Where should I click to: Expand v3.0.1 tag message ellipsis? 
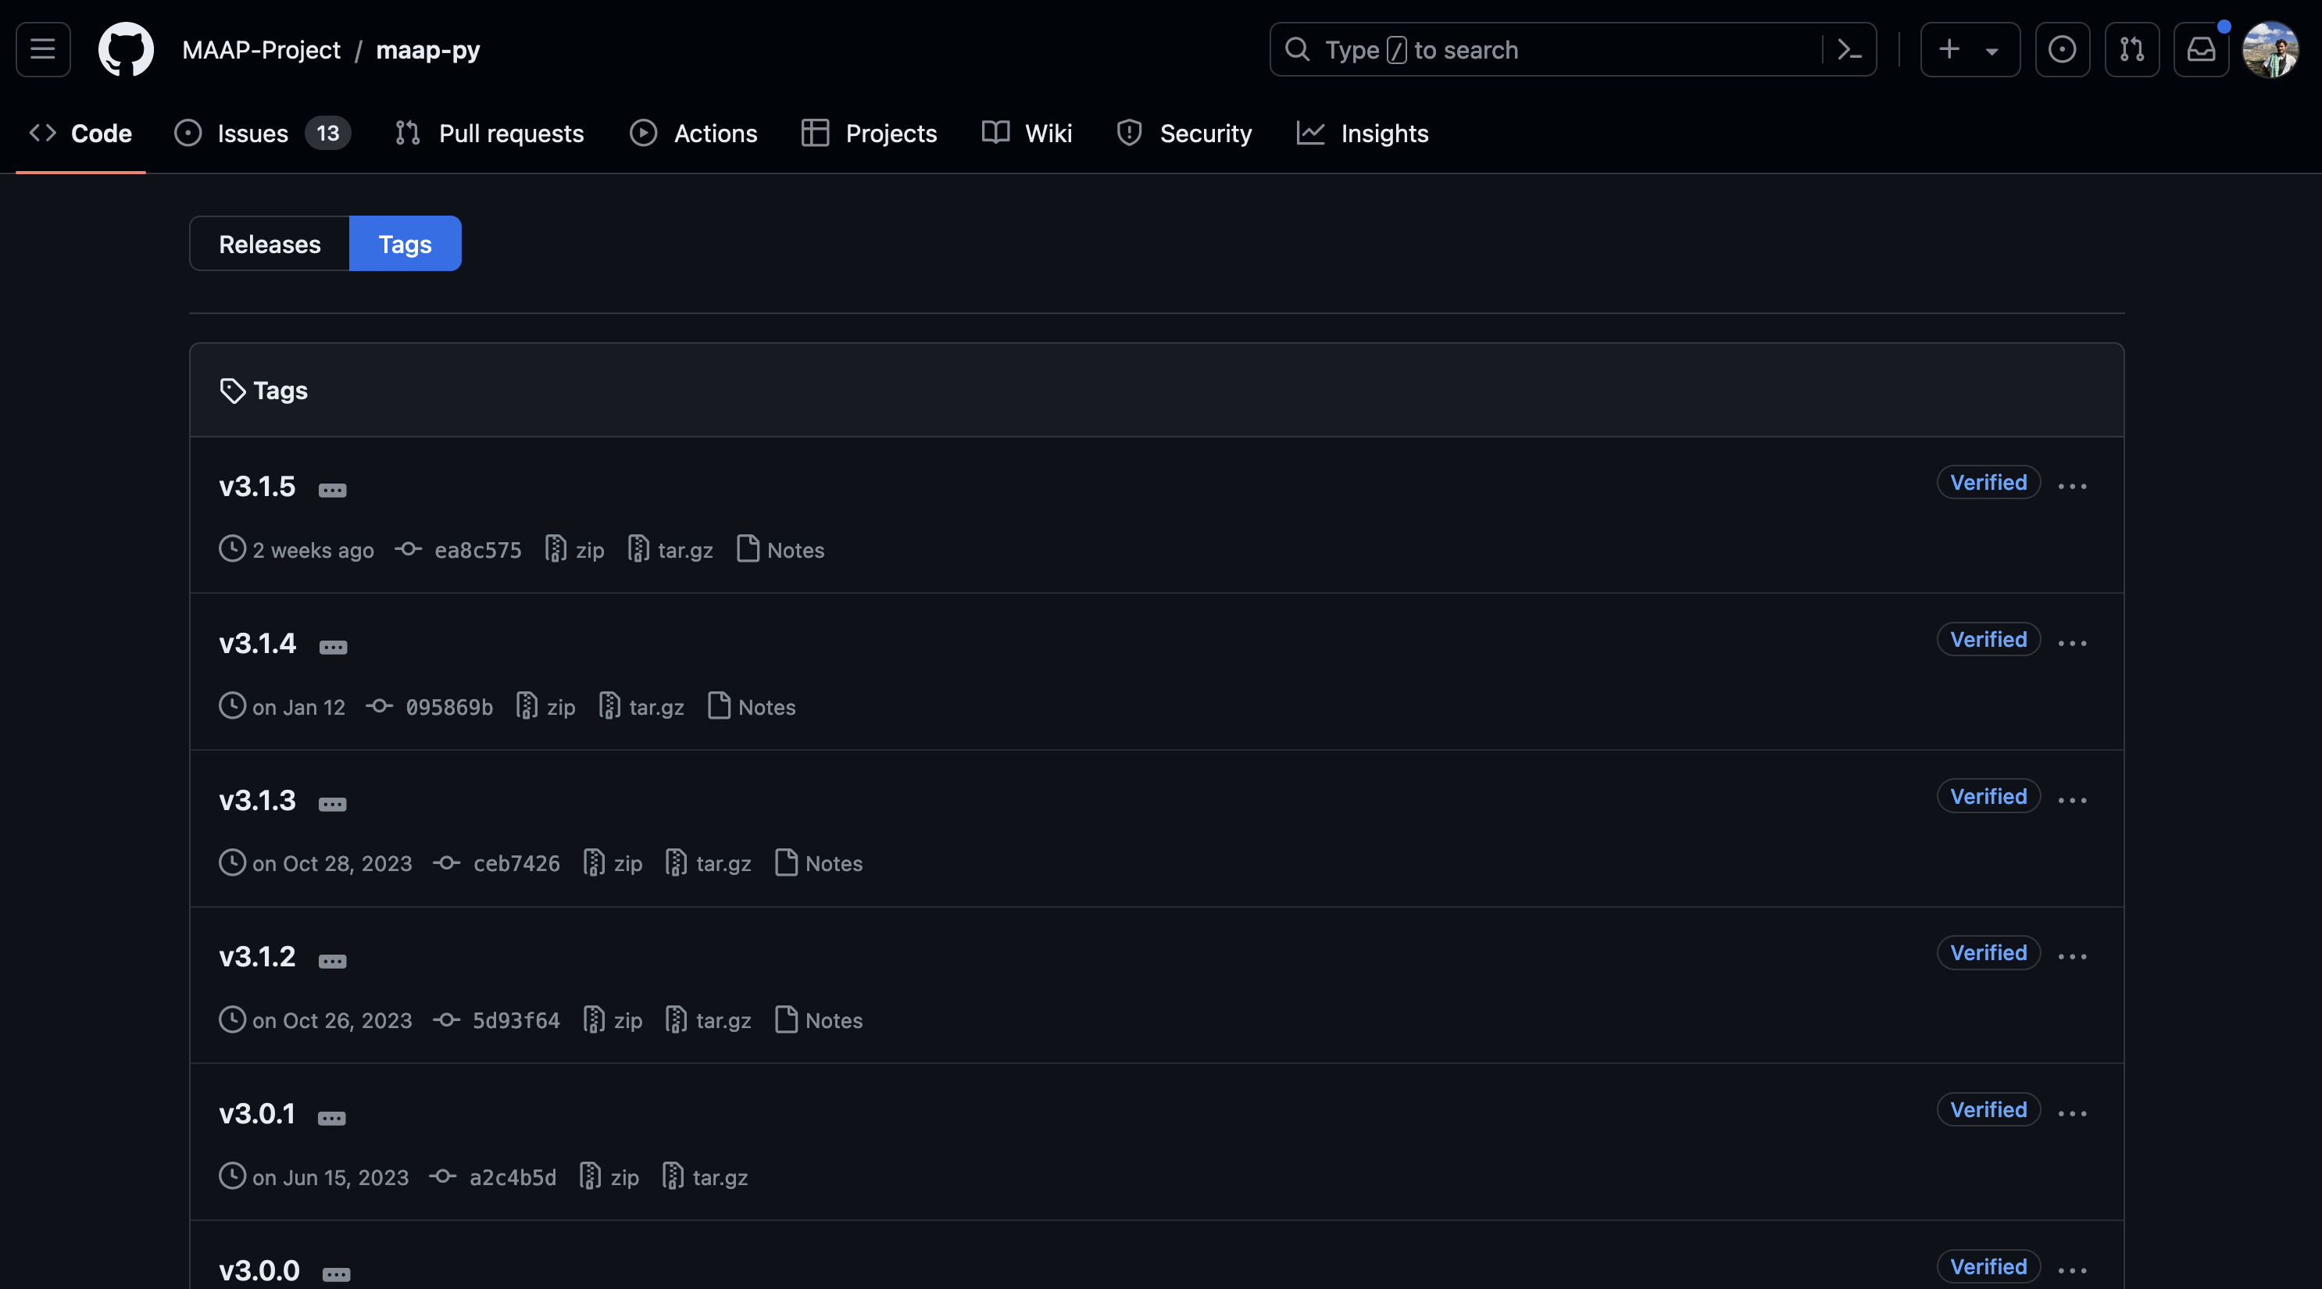[332, 1117]
